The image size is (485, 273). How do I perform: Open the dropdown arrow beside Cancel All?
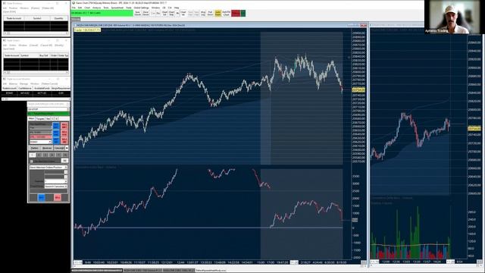click(67, 148)
